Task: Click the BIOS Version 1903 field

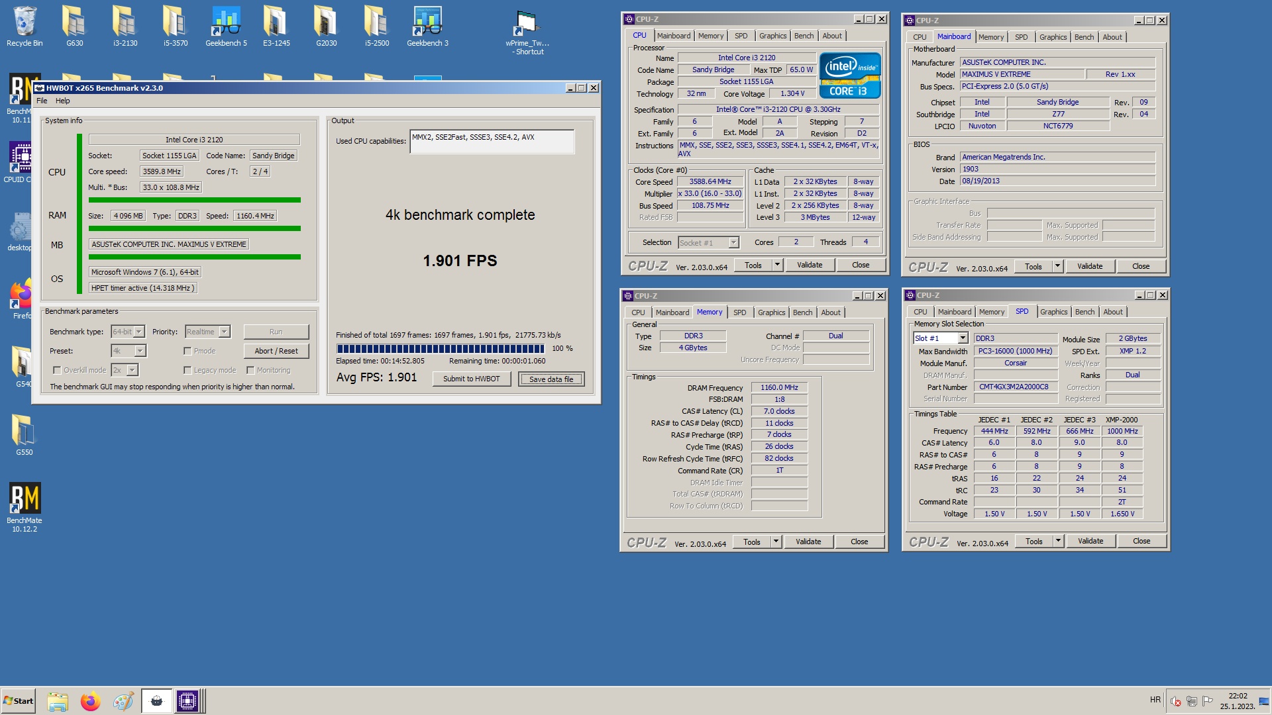Action: pyautogui.click(x=1057, y=169)
